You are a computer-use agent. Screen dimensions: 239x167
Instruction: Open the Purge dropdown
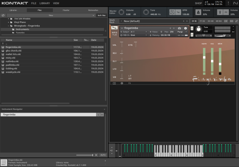pos(182,32)
